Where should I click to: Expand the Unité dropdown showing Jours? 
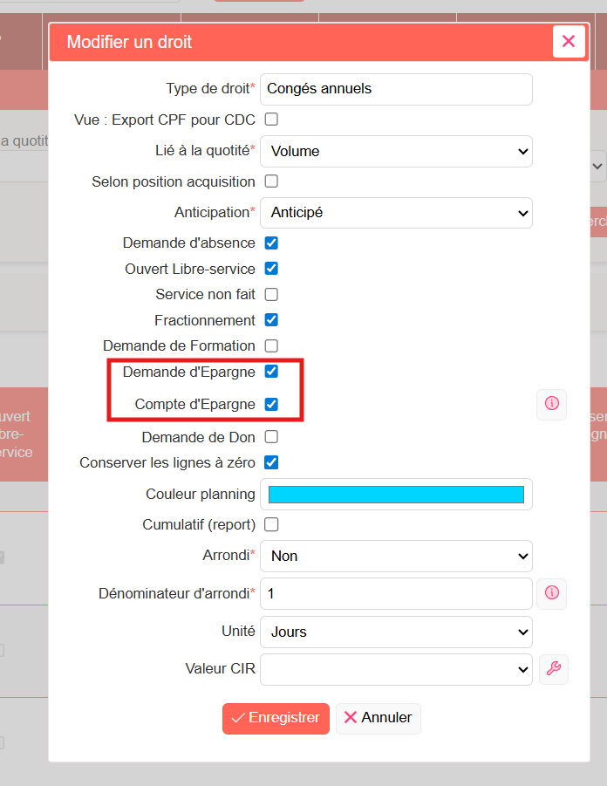pyautogui.click(x=396, y=632)
